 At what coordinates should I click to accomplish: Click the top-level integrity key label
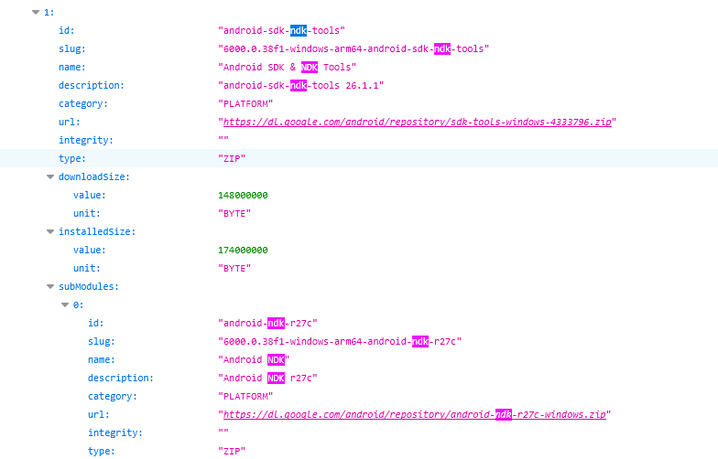(x=86, y=141)
